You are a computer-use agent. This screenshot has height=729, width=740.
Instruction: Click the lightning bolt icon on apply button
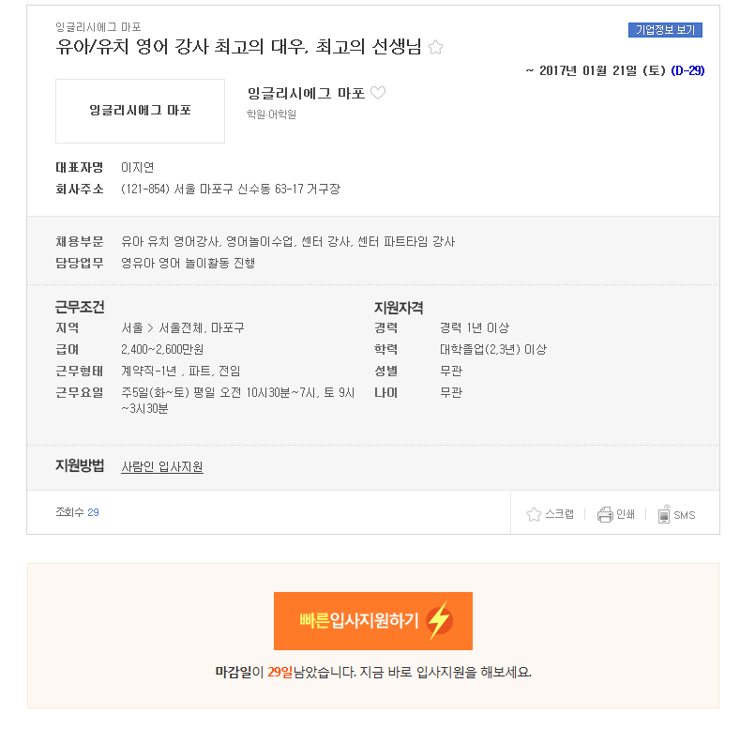(x=439, y=620)
